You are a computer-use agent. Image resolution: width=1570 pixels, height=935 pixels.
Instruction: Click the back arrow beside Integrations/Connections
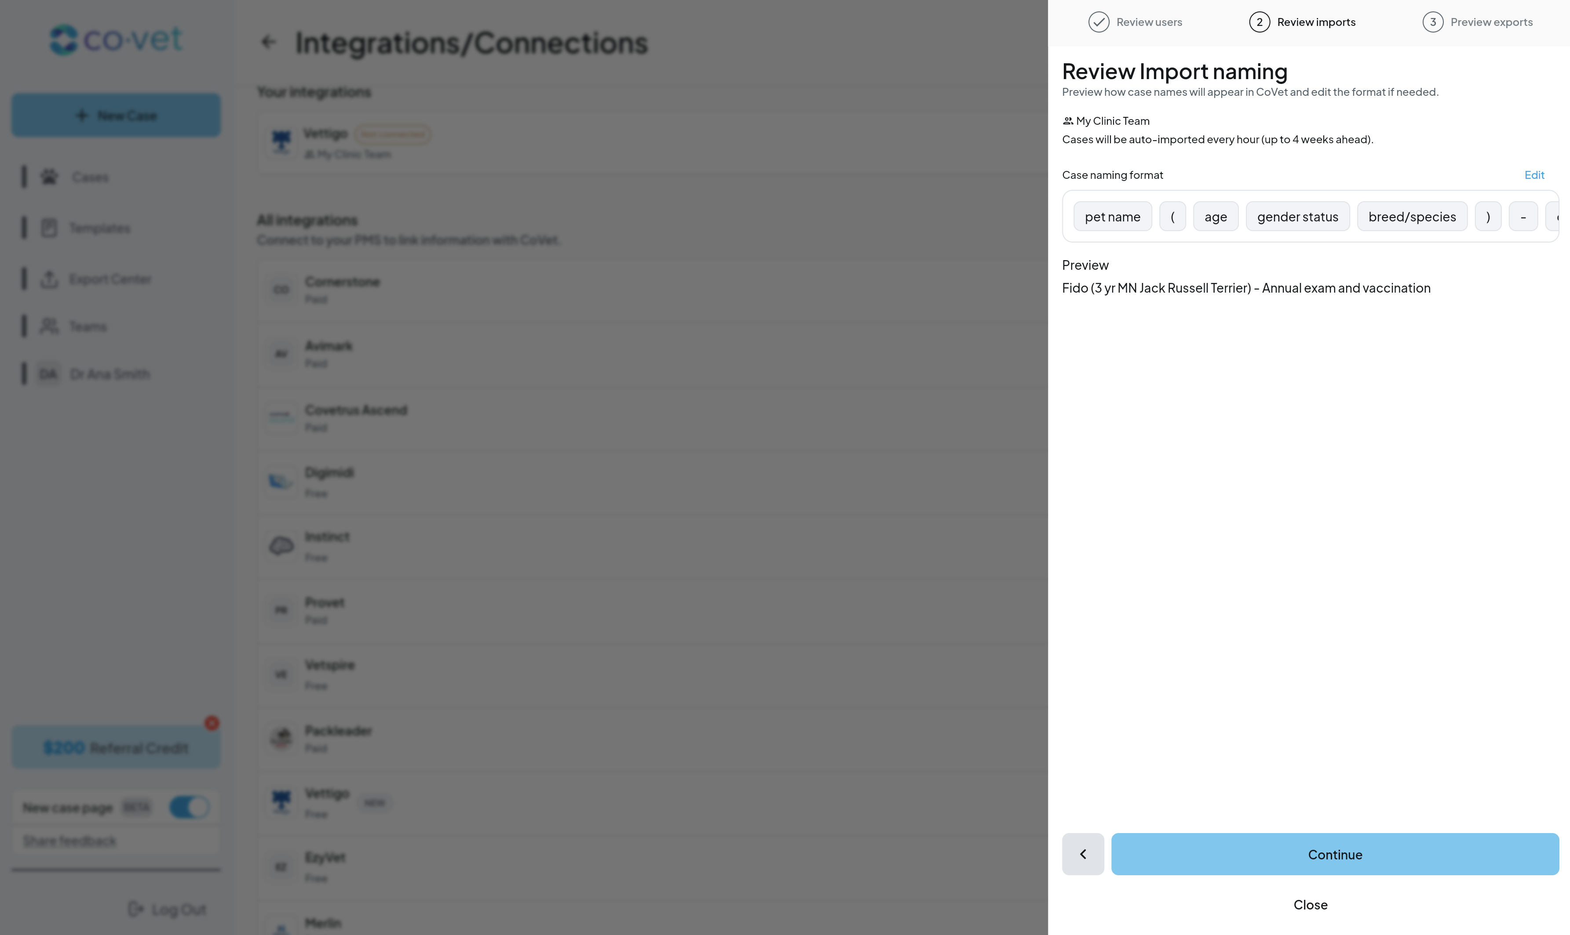(x=269, y=42)
